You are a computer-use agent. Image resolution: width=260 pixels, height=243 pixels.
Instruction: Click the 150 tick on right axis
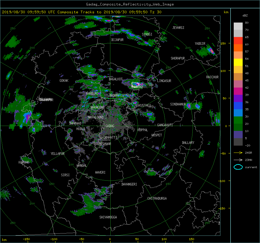pyautogui.click(x=223, y=43)
